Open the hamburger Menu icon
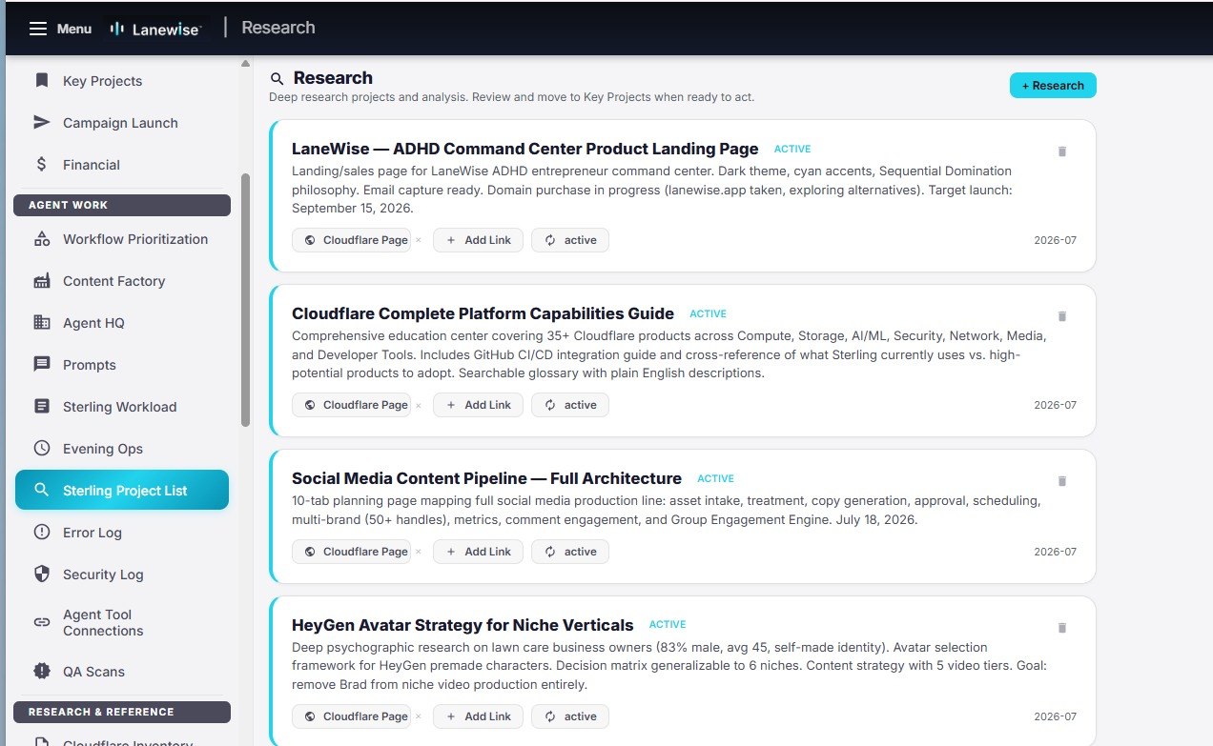Viewport: 1213px width, 746px height. pos(38,29)
